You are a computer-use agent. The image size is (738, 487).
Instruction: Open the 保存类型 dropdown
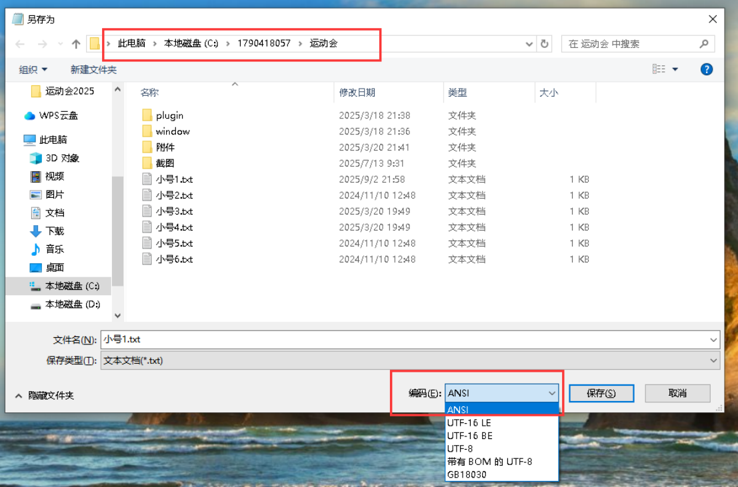[x=714, y=360]
